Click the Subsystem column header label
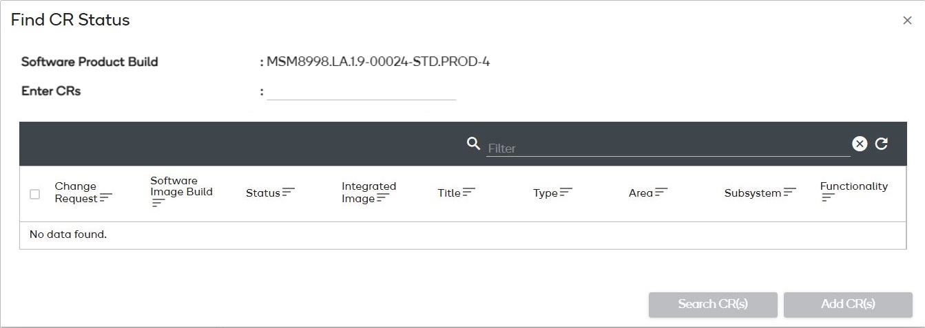Screen dimensions: 925x328 pyautogui.click(x=752, y=193)
